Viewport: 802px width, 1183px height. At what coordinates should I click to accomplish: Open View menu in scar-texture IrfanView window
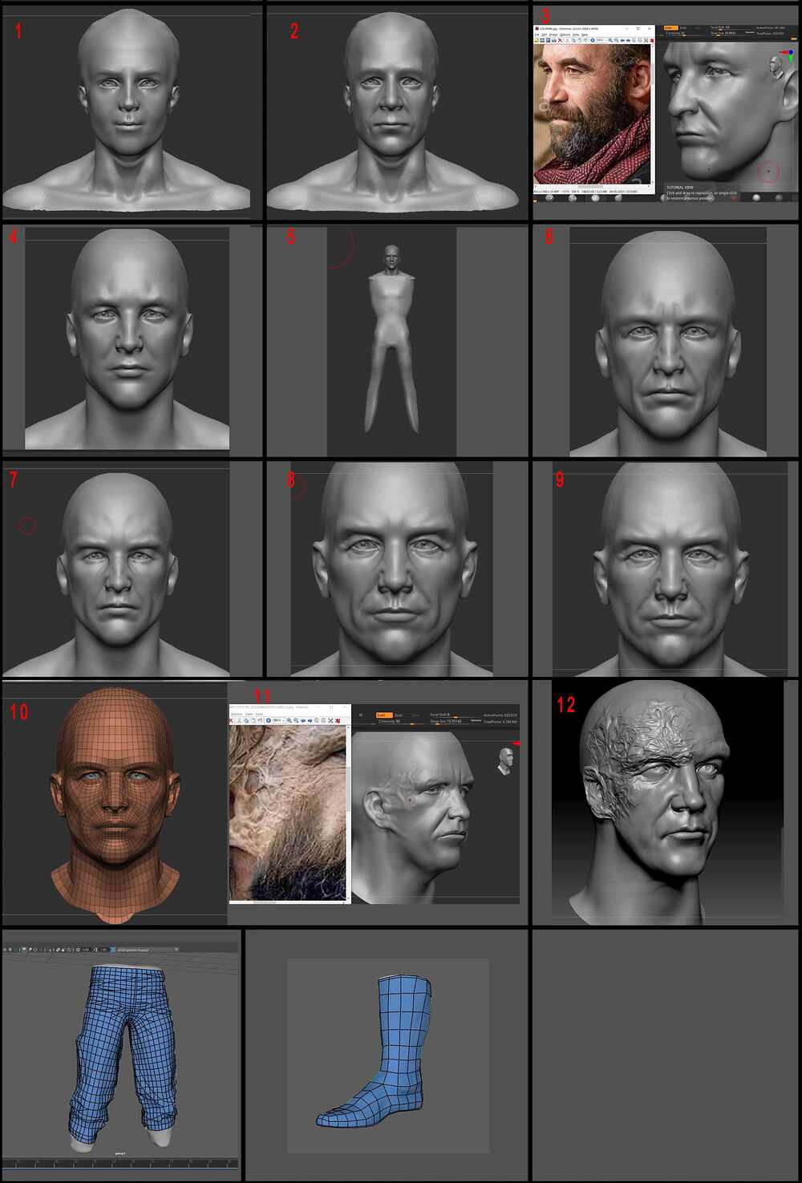(249, 714)
